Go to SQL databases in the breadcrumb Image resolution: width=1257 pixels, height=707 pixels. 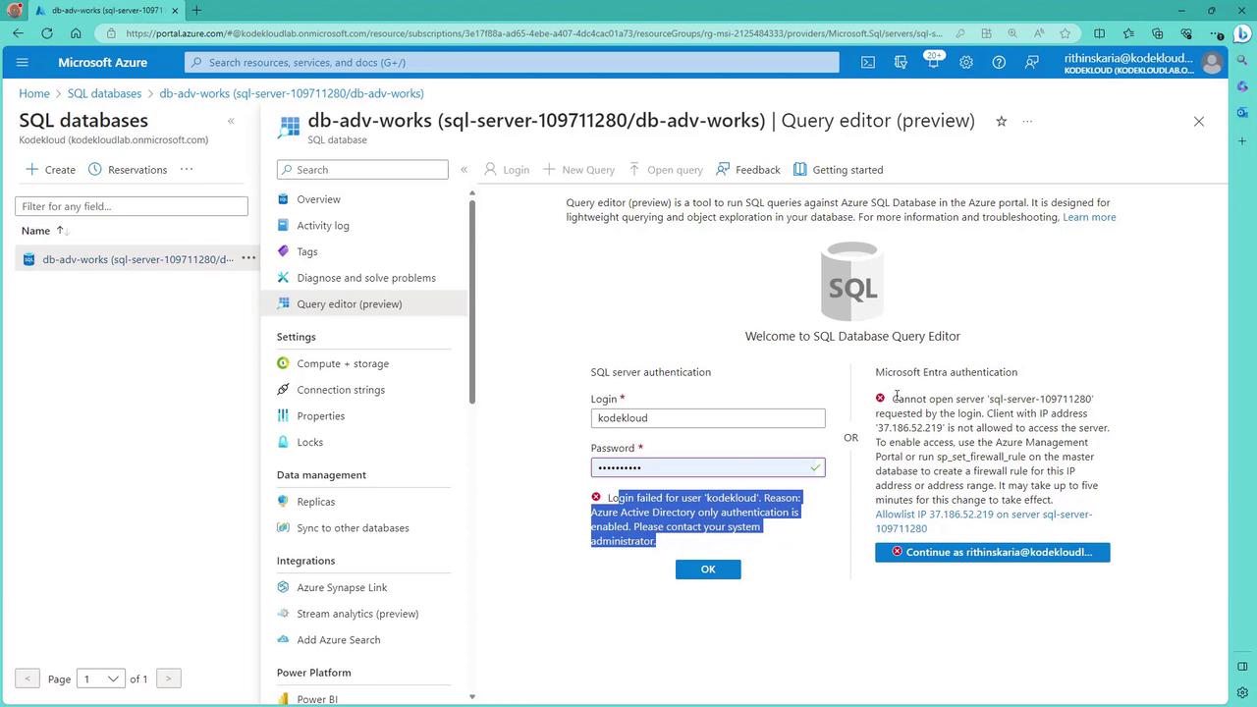(104, 93)
